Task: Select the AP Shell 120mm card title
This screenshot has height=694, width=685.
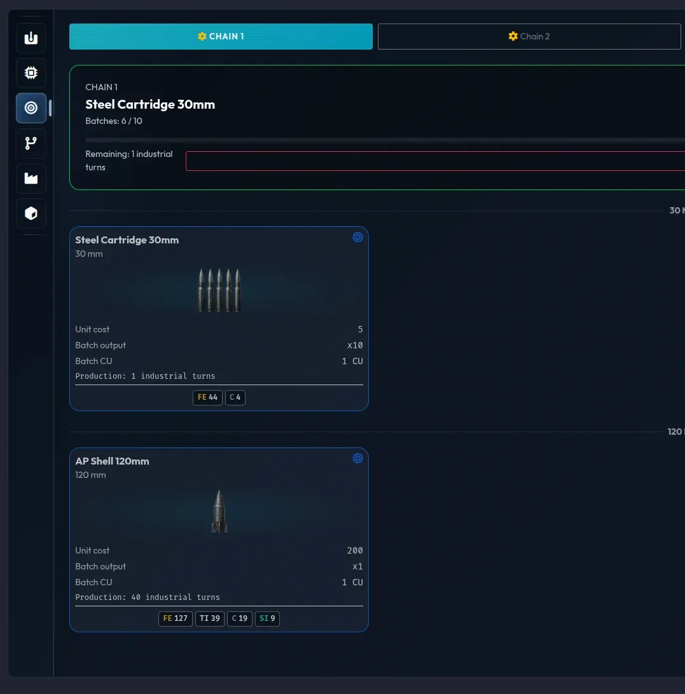Action: [112, 461]
